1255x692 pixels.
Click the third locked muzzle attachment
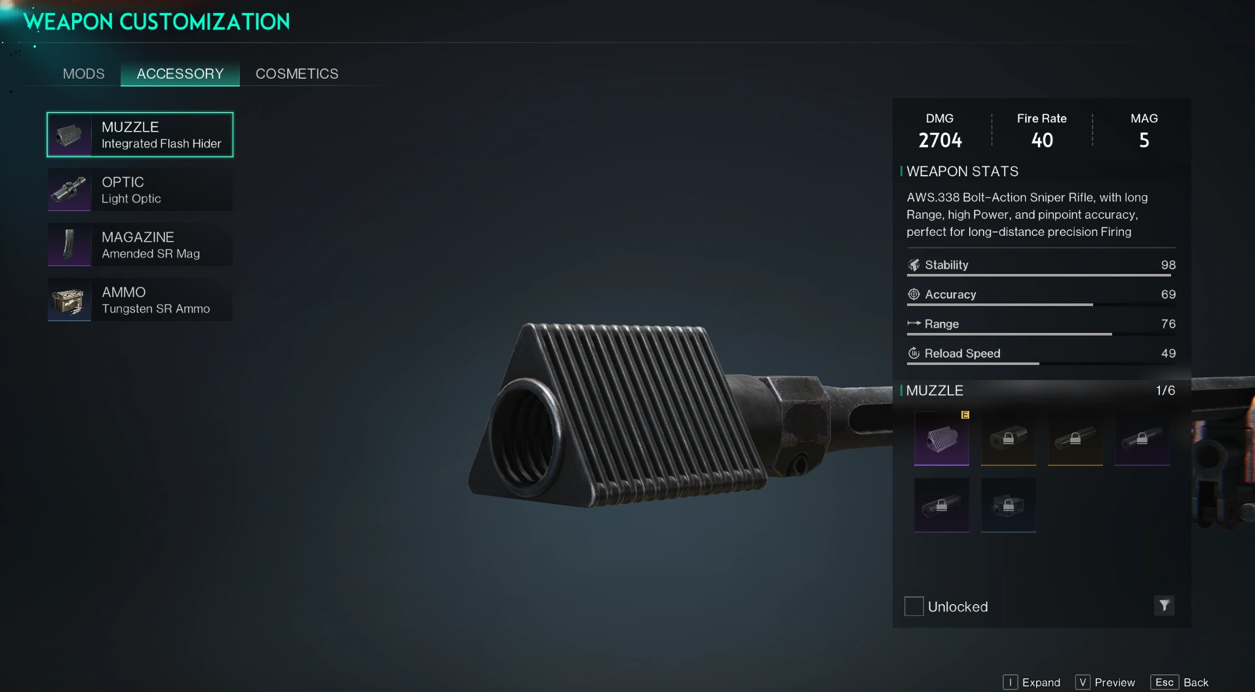[x=1075, y=438]
